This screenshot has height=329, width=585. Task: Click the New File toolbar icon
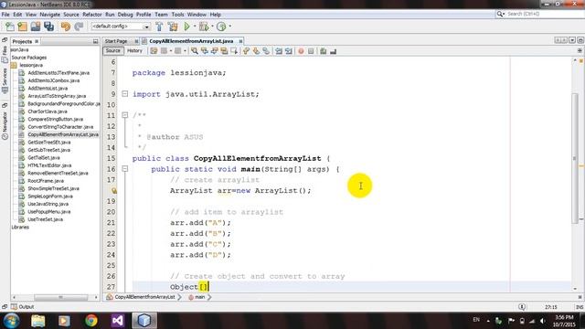click(x=10, y=27)
